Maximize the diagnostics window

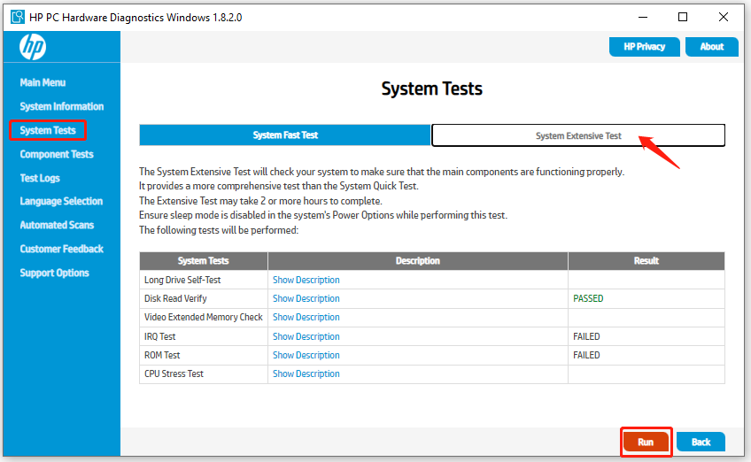(x=682, y=17)
